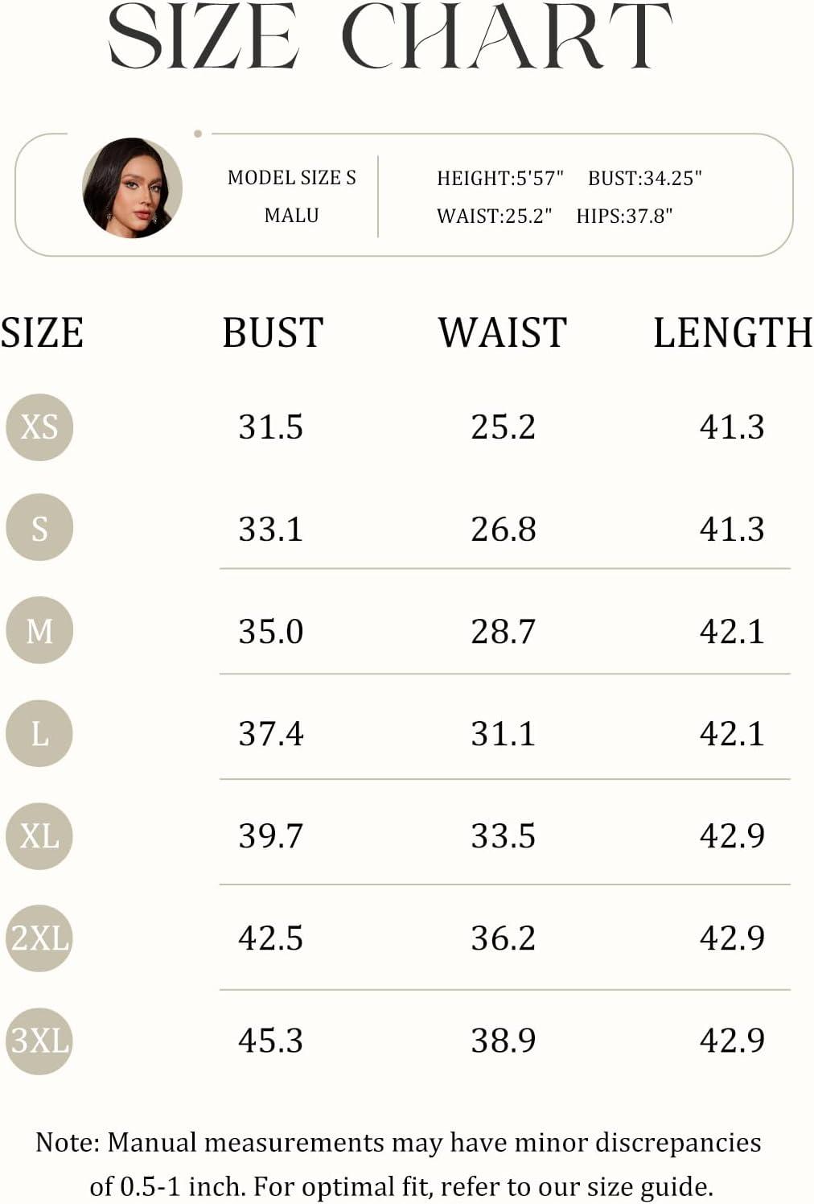Screen dimensions: 814x1204
Task: Click the M size badge
Action: point(39,630)
